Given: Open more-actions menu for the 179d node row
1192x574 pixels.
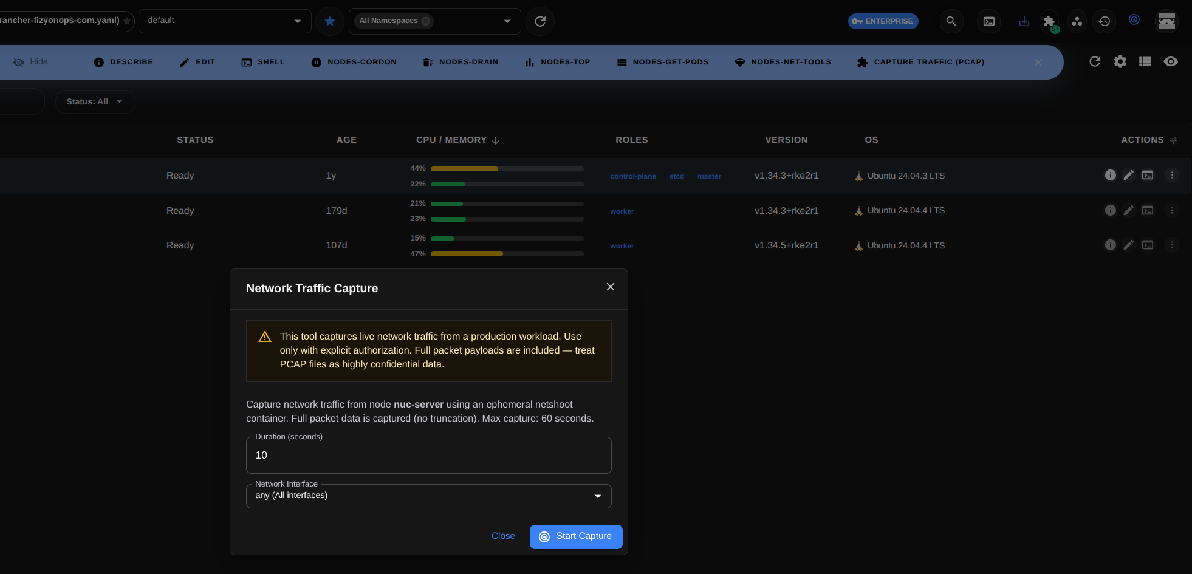Looking at the screenshot, I should (x=1172, y=210).
